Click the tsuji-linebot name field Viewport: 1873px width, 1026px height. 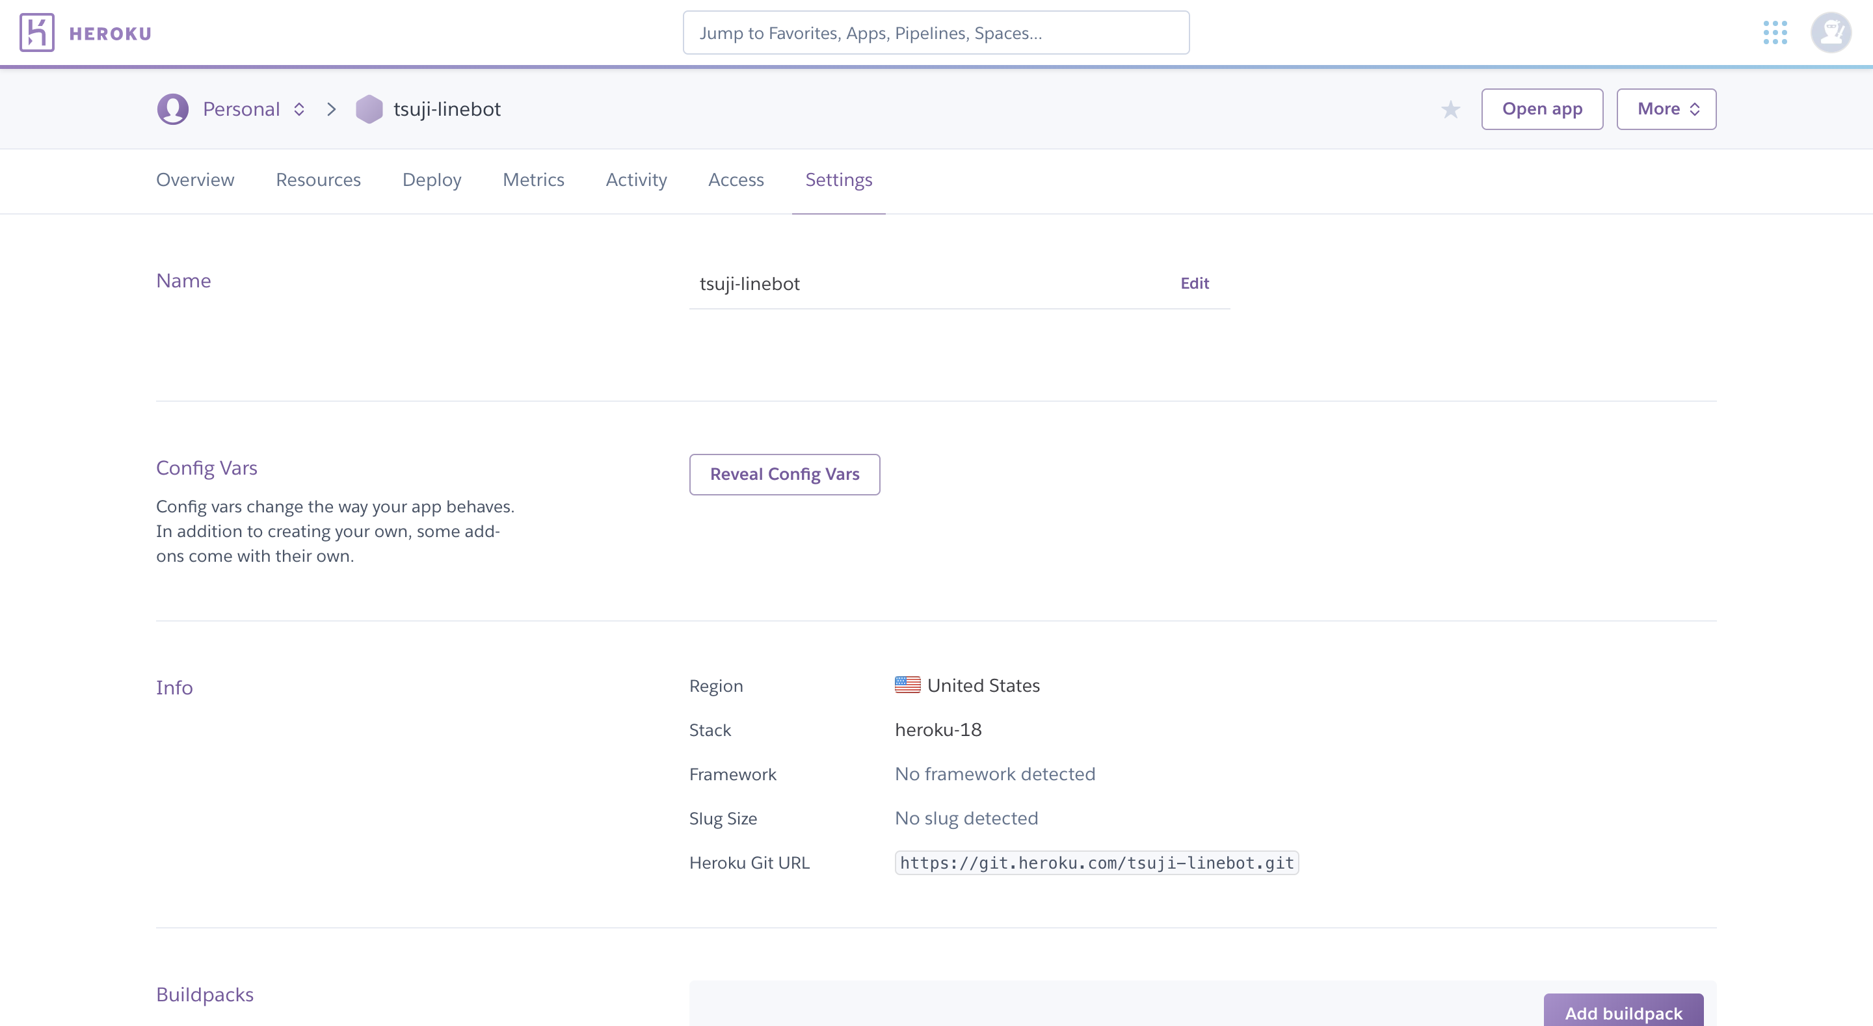(x=959, y=283)
